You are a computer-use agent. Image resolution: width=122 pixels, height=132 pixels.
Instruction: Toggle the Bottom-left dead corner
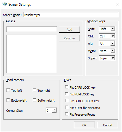[8, 100]
